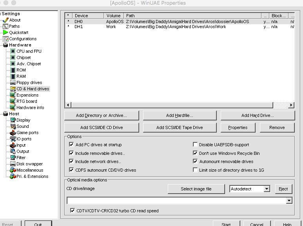303x226 pixels.
Task: Click the scroll left arrow of drive list
Action: 68,105
